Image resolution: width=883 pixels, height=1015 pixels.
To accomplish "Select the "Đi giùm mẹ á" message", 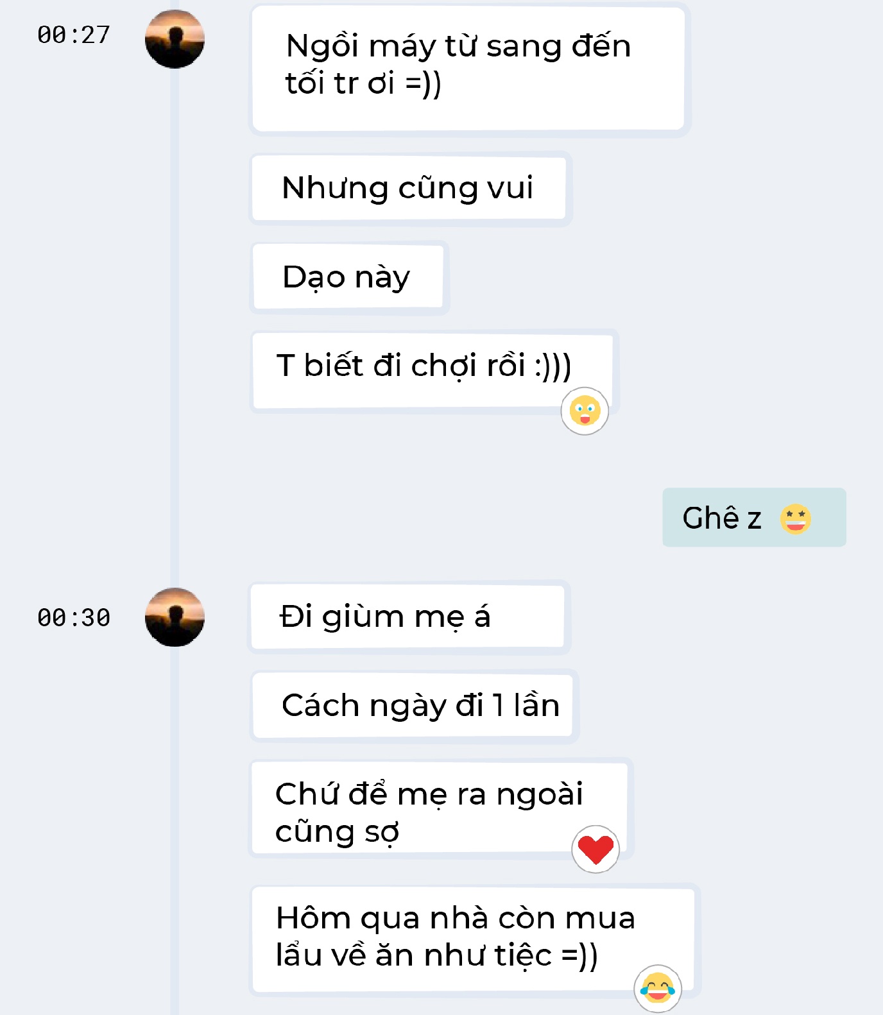I will [407, 617].
